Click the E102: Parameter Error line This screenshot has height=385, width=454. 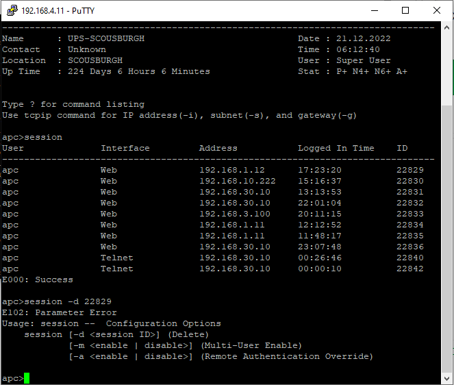tap(59, 312)
